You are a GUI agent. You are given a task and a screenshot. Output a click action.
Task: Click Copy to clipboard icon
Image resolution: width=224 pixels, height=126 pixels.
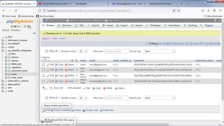[52, 110]
